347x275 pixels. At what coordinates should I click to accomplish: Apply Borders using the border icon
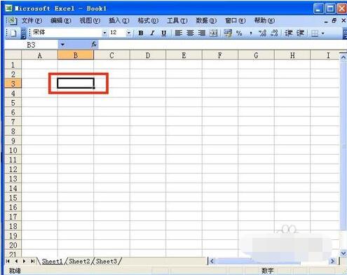coord(315,34)
